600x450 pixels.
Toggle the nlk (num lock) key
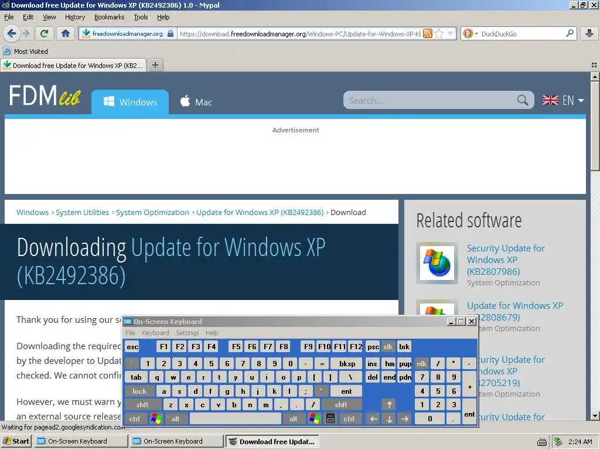click(421, 363)
